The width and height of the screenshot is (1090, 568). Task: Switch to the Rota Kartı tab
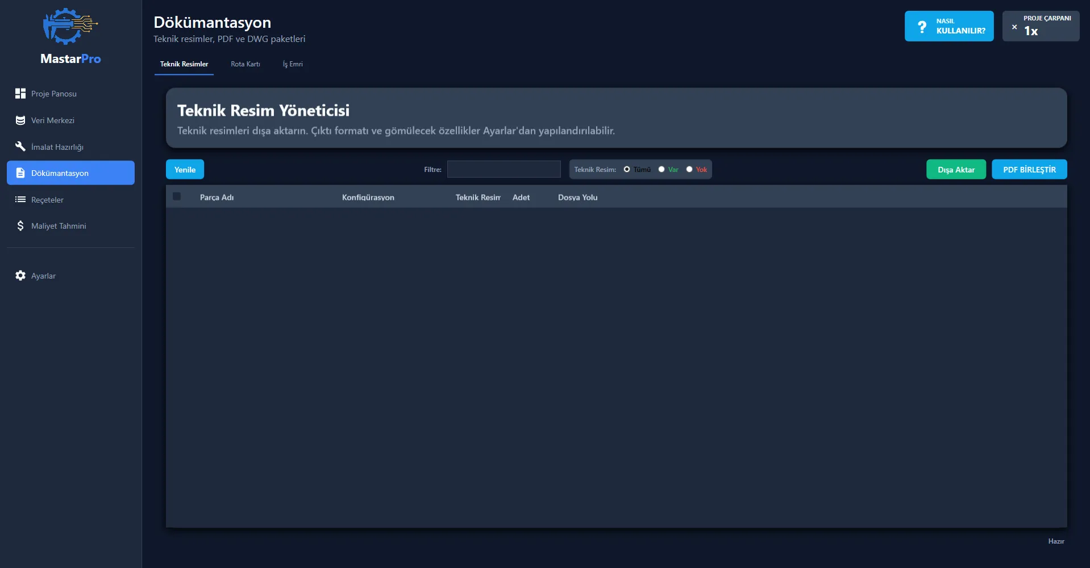(x=245, y=64)
